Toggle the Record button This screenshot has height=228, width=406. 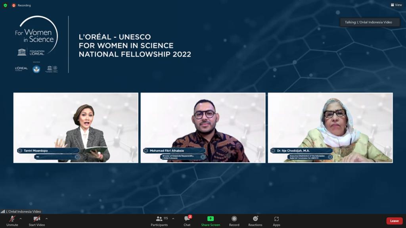click(x=234, y=221)
